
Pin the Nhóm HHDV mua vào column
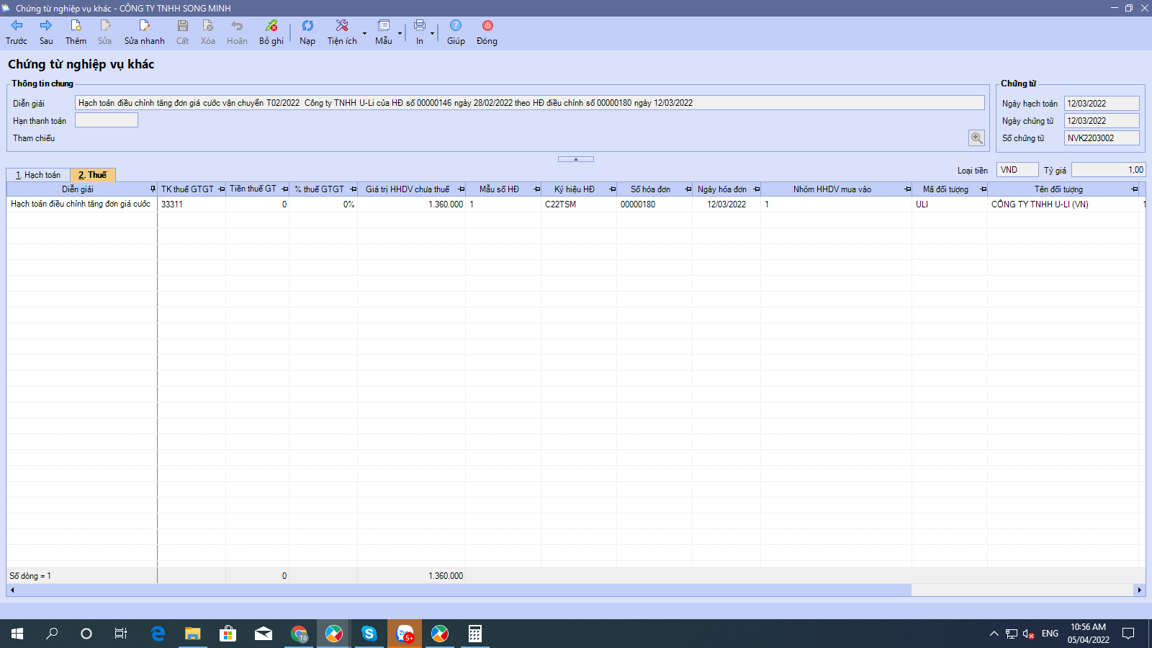pos(907,189)
